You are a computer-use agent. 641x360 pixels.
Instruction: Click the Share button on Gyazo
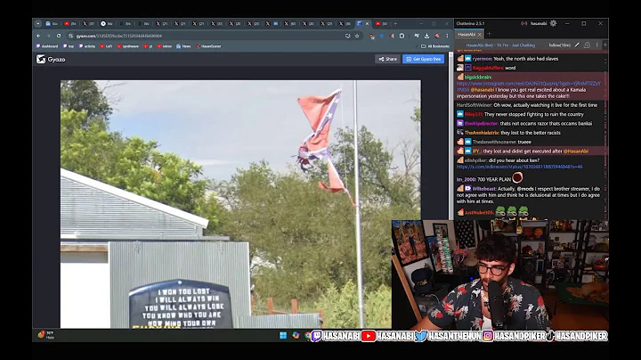pyautogui.click(x=387, y=59)
